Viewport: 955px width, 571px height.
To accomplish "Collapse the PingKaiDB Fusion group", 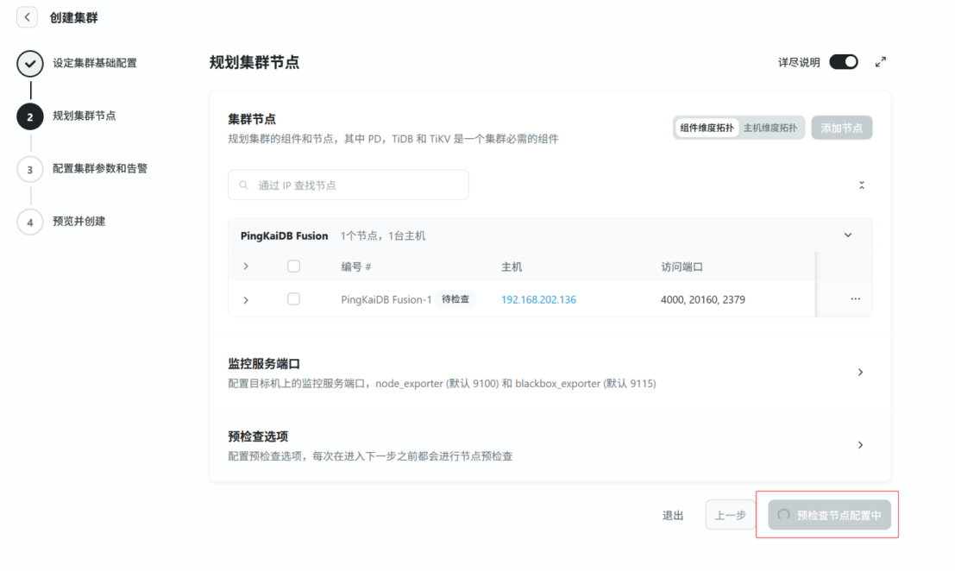I will pos(847,235).
